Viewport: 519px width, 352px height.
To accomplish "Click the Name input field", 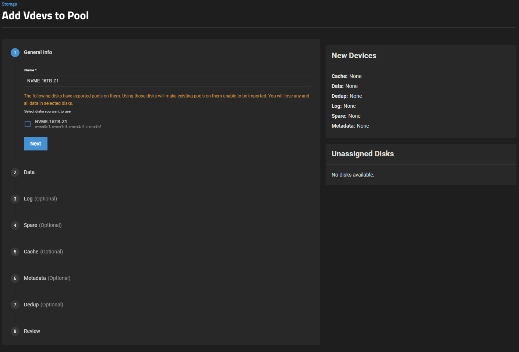I will point(167,81).
